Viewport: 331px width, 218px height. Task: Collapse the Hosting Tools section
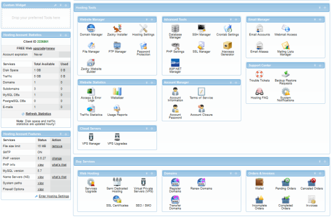click(320, 8)
